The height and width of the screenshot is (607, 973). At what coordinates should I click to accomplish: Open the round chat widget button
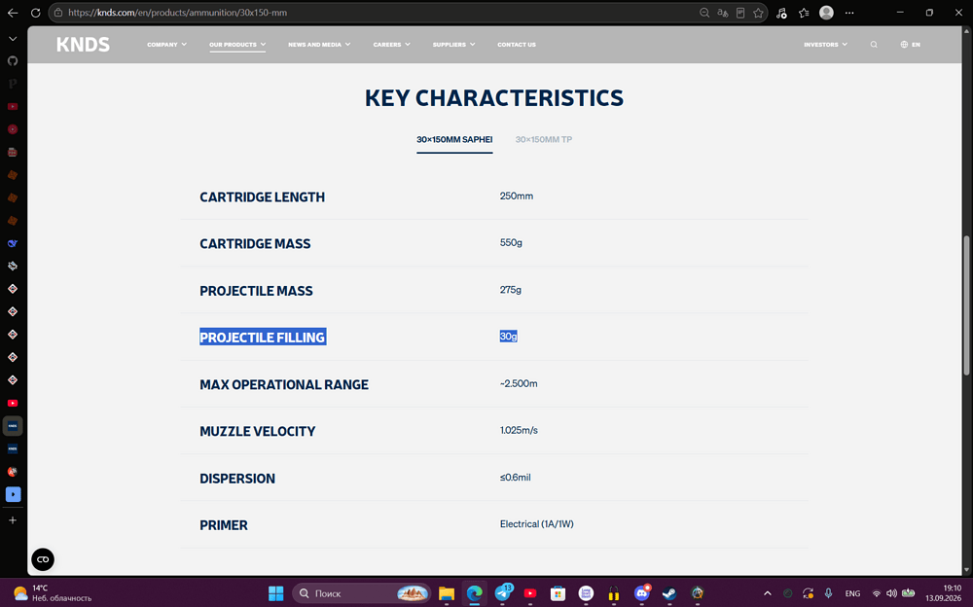[43, 559]
